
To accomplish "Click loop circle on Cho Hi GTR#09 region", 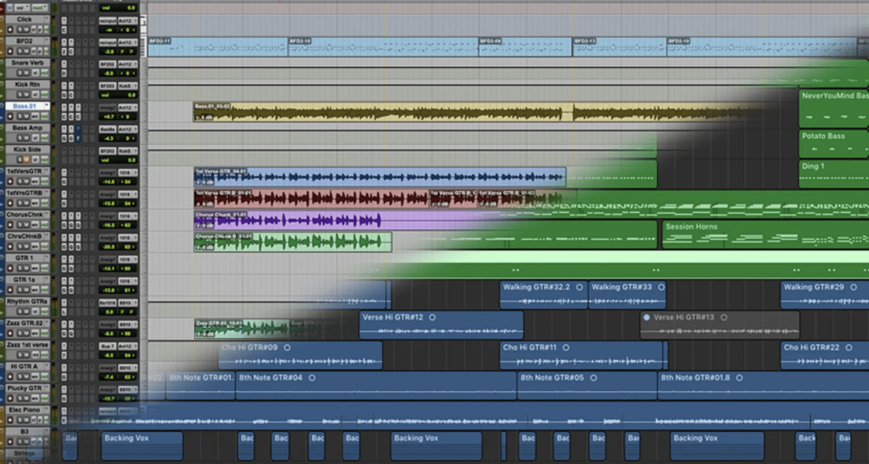I will (x=287, y=348).
